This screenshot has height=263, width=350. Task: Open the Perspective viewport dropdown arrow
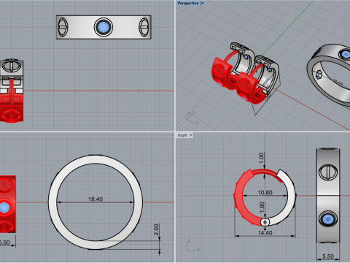202,3
